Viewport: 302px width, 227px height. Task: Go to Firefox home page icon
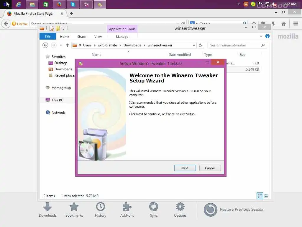click(283, 24)
